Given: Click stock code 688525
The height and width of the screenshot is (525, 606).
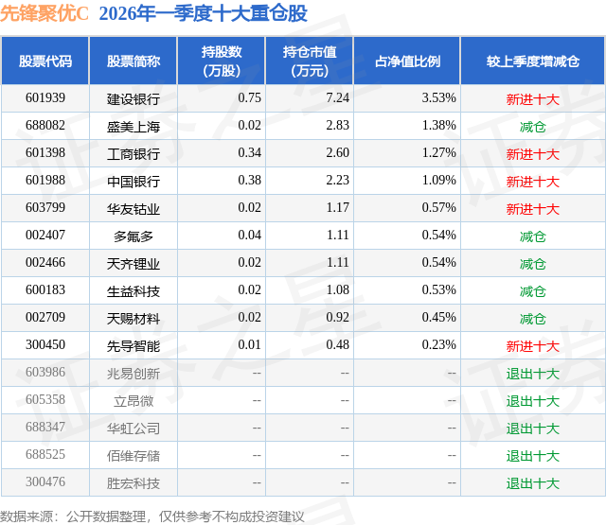Looking at the screenshot, I should [x=45, y=454].
